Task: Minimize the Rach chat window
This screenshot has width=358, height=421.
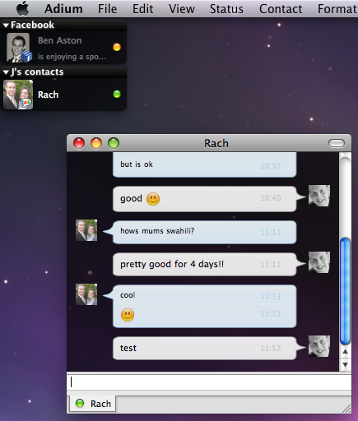Action: coord(96,143)
